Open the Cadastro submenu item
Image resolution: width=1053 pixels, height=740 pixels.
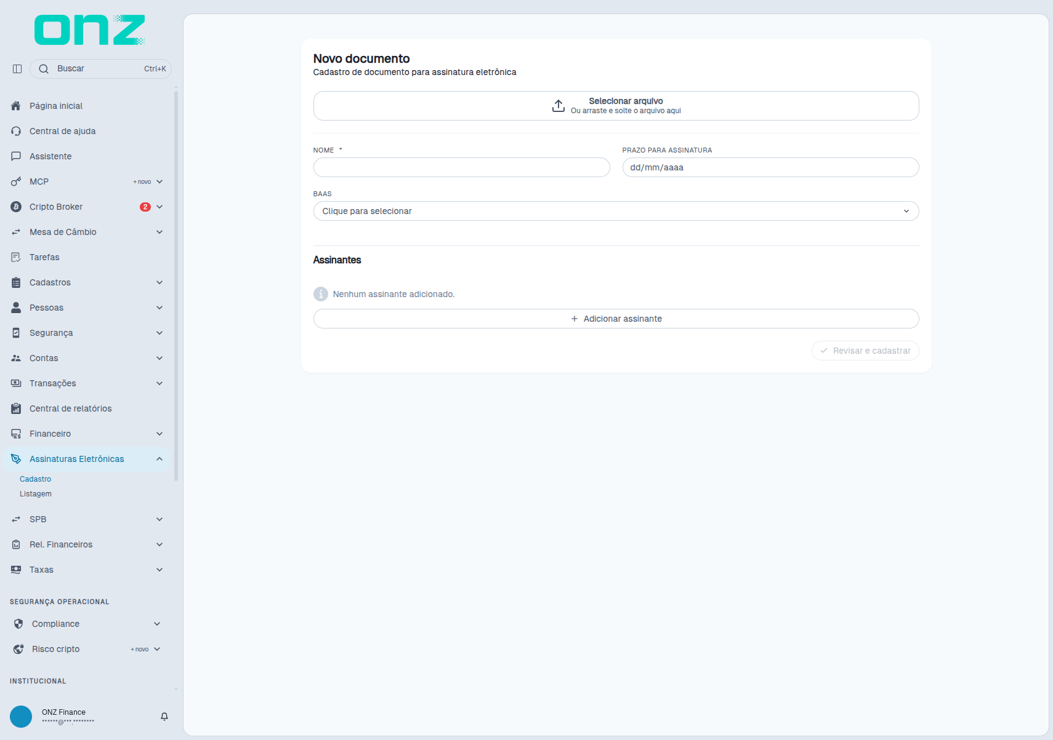click(35, 479)
